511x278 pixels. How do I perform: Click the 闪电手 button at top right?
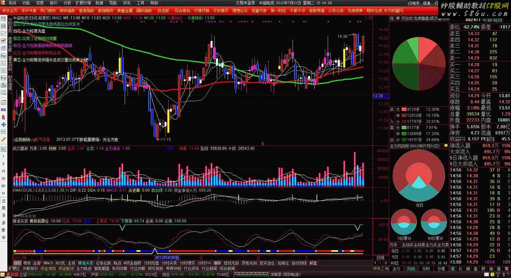[x=414, y=3]
